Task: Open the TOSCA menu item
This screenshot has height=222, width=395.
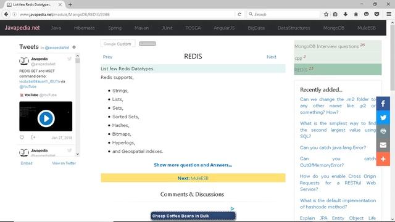Action: (193, 28)
